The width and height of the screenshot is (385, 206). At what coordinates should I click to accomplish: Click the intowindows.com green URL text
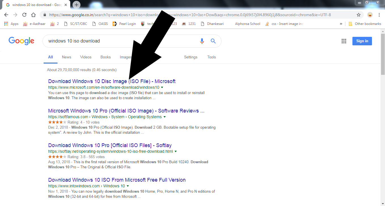[86, 186]
